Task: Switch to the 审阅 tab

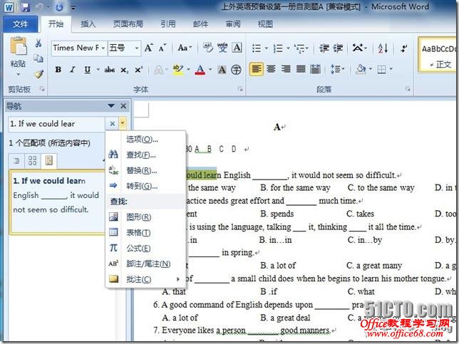Action: (233, 24)
